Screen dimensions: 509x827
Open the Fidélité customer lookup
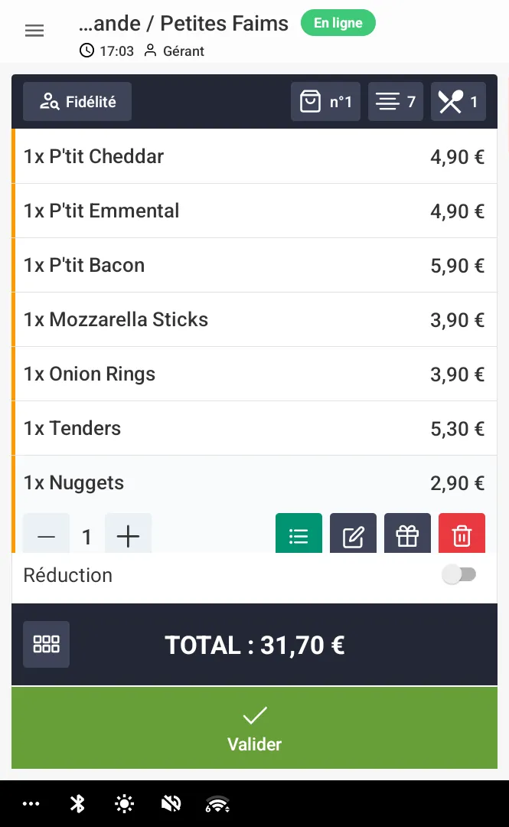tap(77, 102)
